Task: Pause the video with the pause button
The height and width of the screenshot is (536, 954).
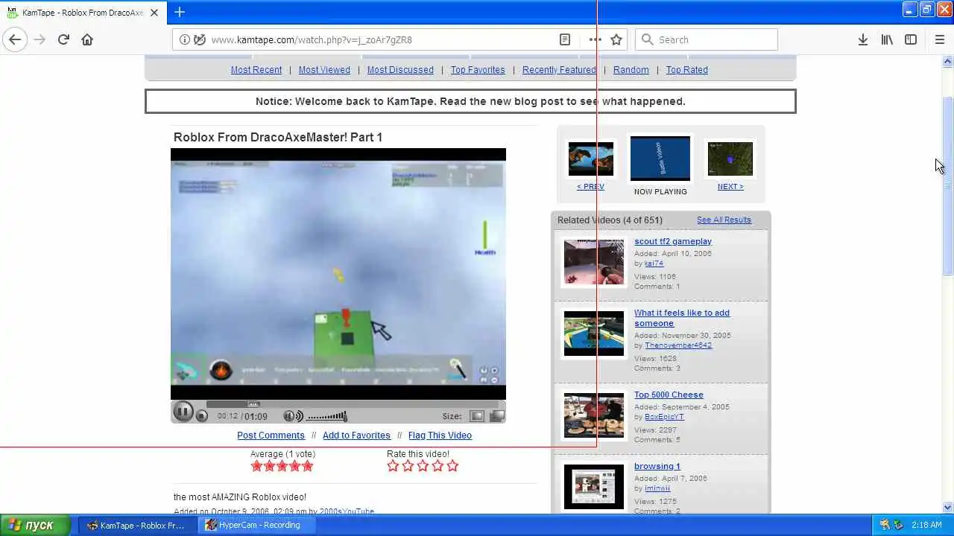Action: (183, 412)
